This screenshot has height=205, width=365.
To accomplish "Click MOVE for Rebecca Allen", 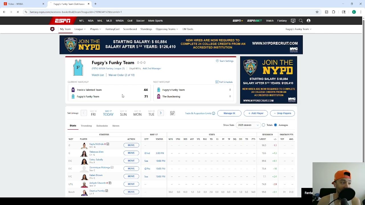I will coord(131,153).
